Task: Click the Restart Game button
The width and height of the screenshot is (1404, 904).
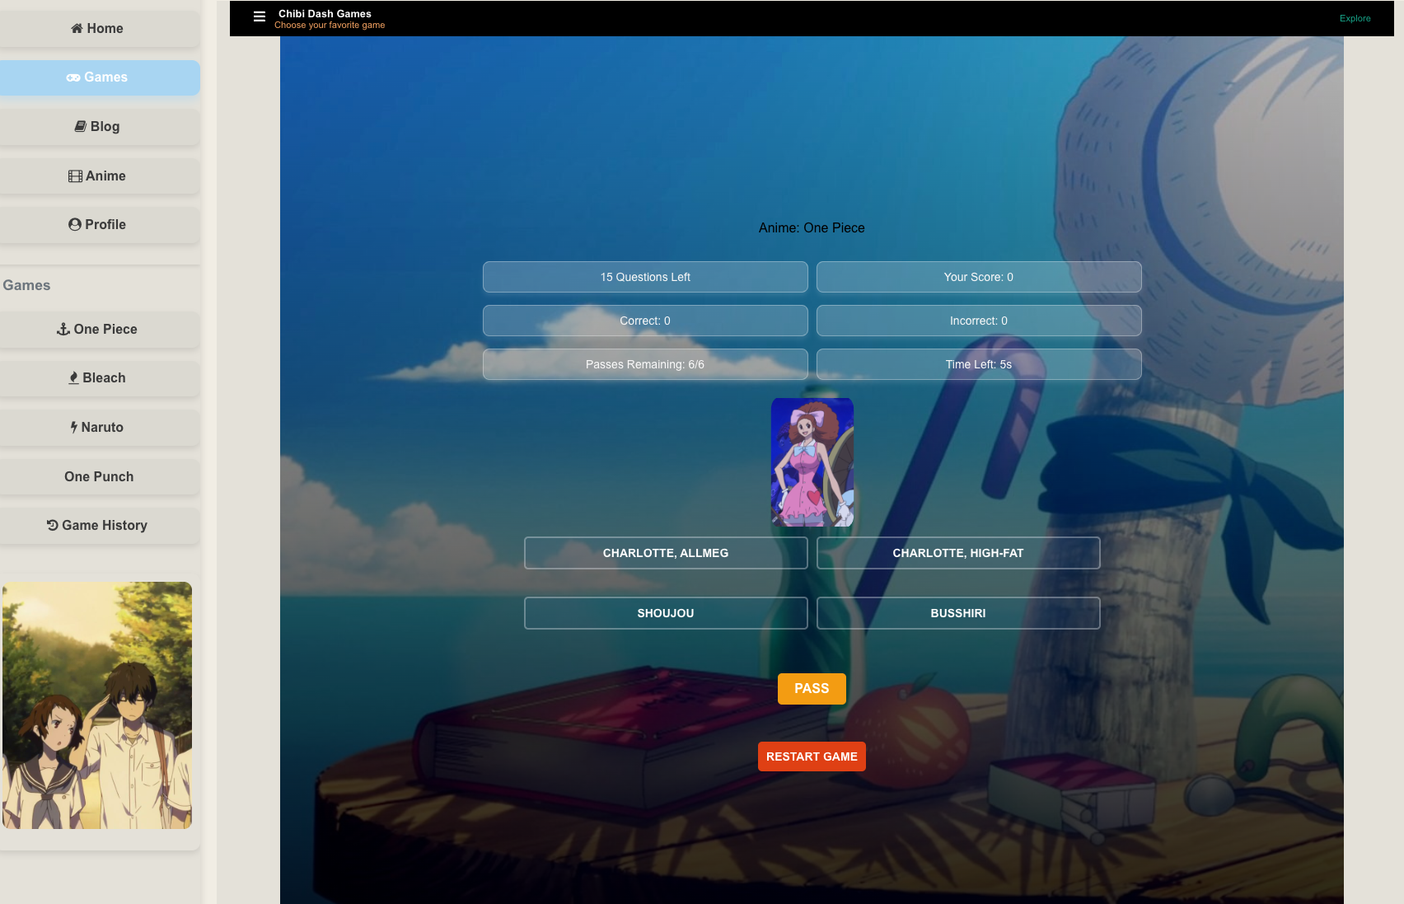Action: 812,756
